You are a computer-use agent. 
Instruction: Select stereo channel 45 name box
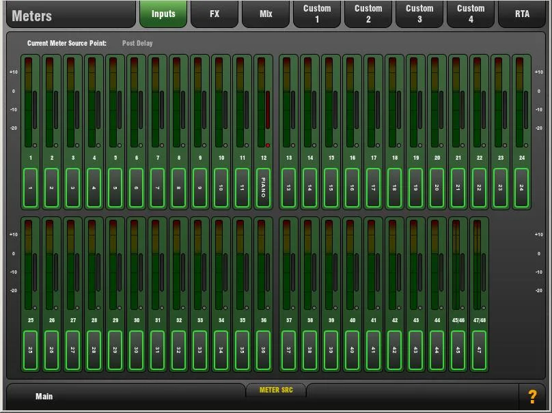[x=458, y=350]
